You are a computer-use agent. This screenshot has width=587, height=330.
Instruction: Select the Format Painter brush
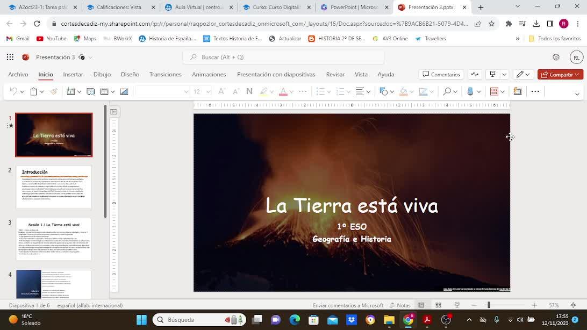[x=54, y=91]
